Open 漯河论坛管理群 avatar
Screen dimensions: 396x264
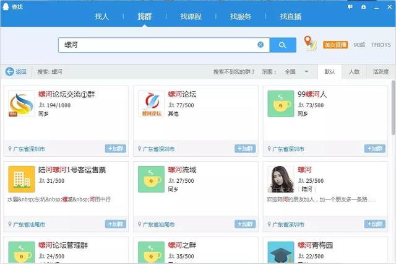(22, 252)
